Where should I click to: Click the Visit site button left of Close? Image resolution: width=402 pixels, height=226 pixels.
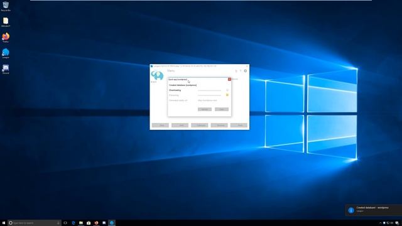[x=205, y=109]
